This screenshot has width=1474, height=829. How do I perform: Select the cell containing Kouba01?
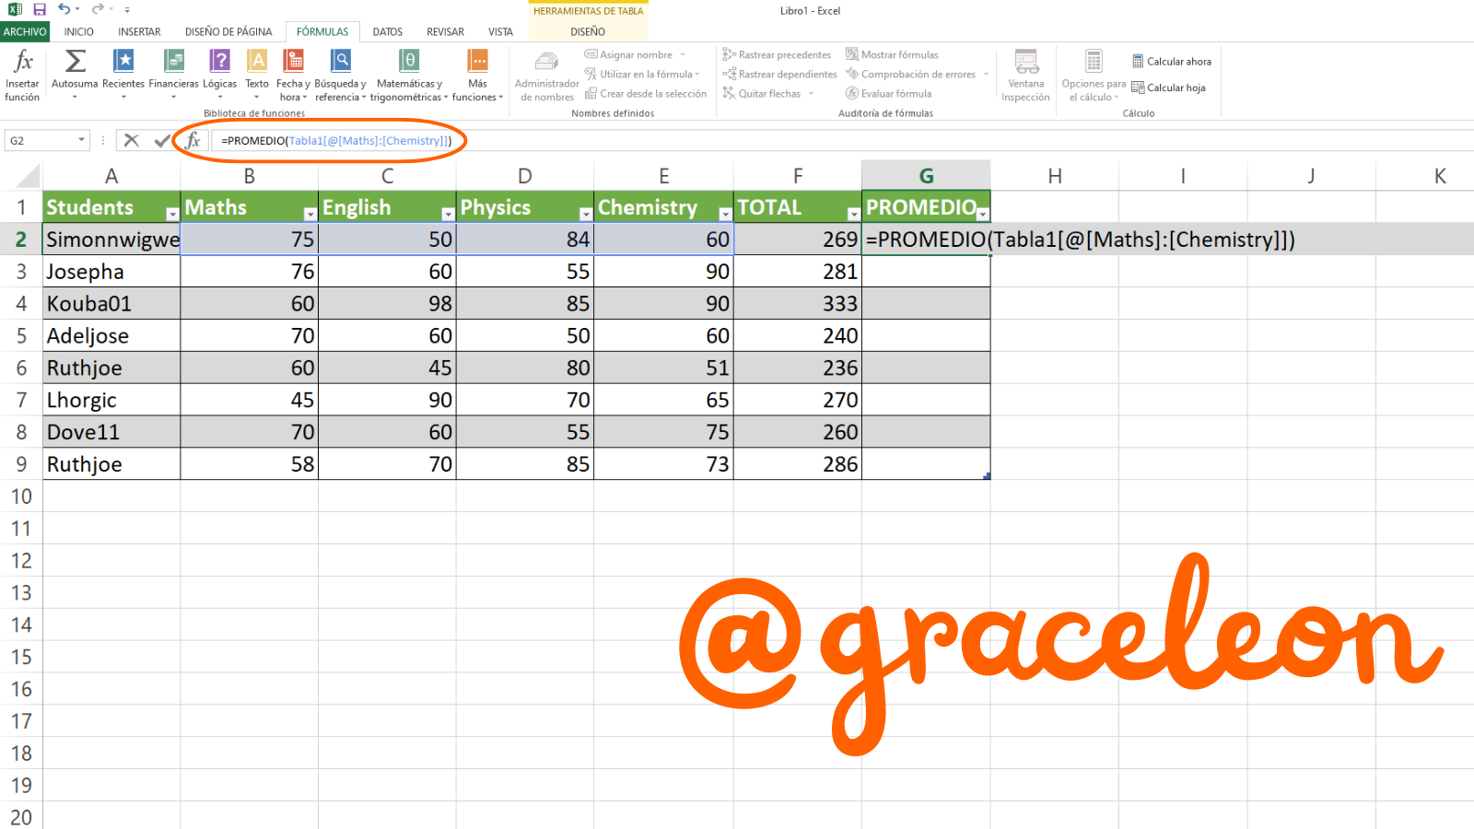click(x=111, y=304)
